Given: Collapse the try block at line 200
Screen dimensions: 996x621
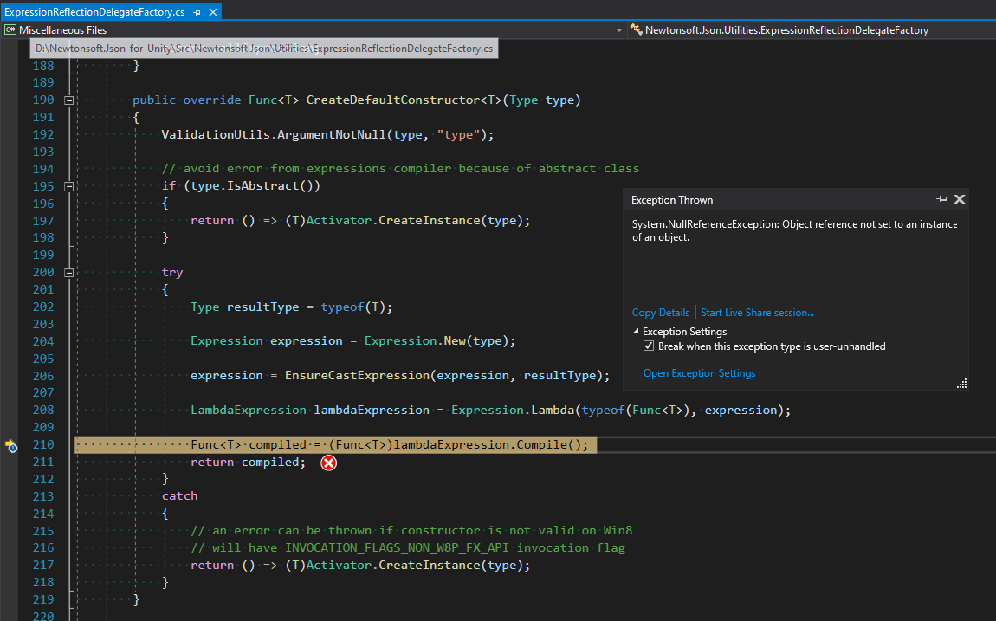Looking at the screenshot, I should click(68, 272).
